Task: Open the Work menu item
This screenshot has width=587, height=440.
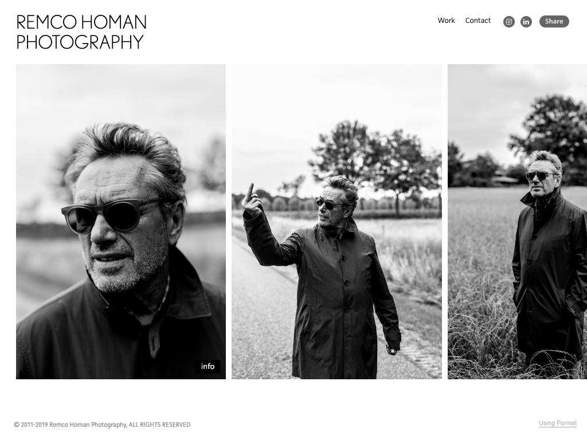Action: [x=446, y=21]
